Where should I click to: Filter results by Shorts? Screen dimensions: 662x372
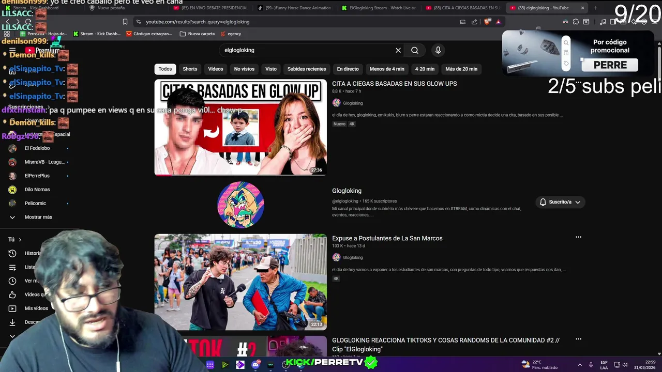[190, 69]
